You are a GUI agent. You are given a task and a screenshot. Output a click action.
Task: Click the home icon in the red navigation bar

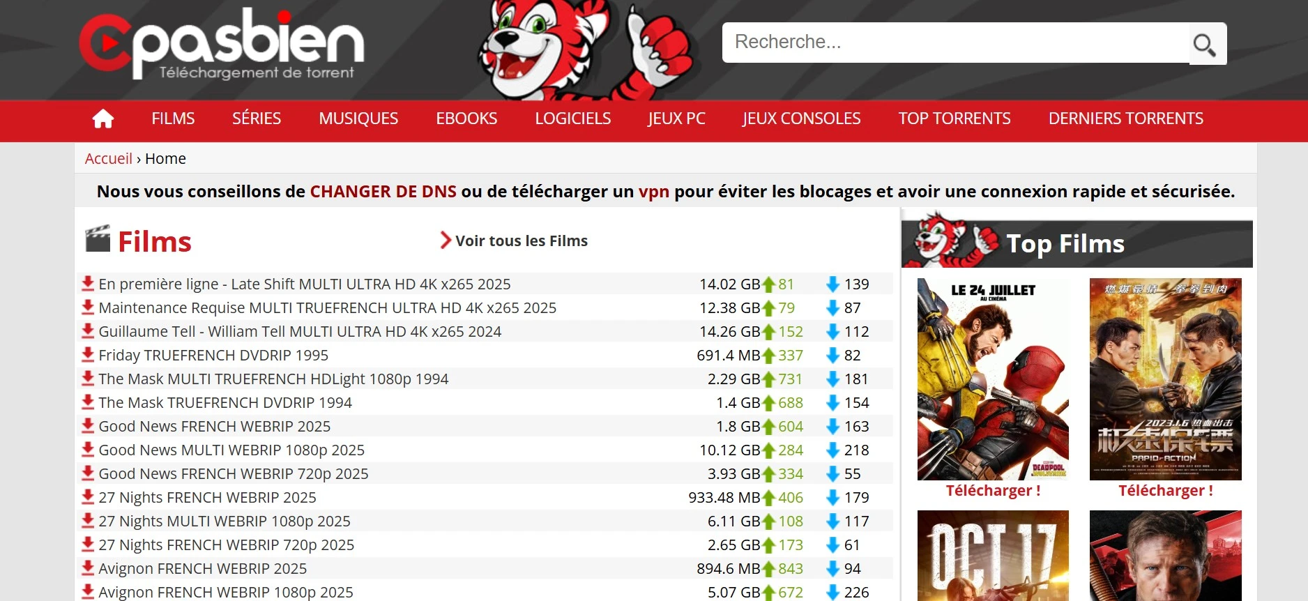pos(103,119)
